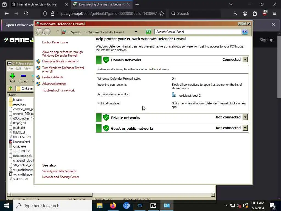281x211 pixels.
Task: Click Troubleshoot my network
Action: [x=58, y=90]
